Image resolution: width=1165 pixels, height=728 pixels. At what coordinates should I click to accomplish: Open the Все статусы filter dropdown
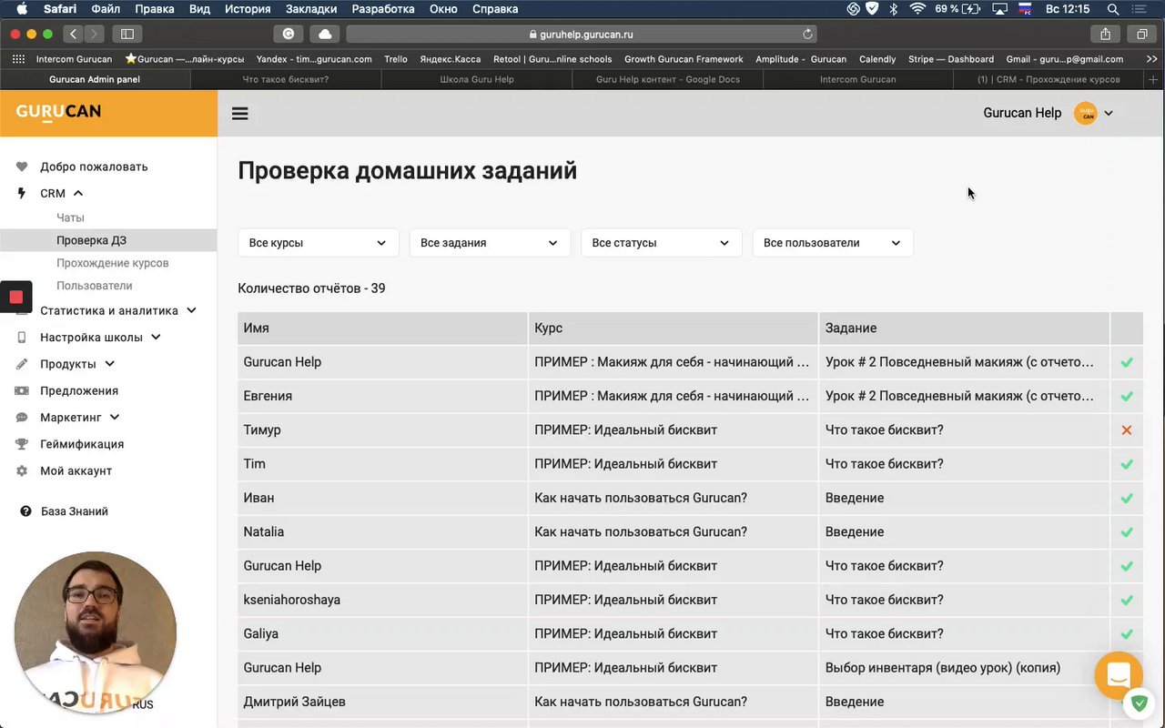(x=661, y=243)
